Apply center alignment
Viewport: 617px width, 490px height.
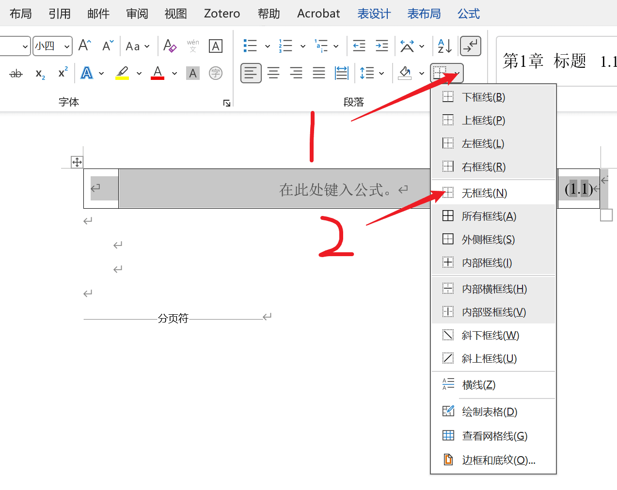pyautogui.click(x=273, y=73)
